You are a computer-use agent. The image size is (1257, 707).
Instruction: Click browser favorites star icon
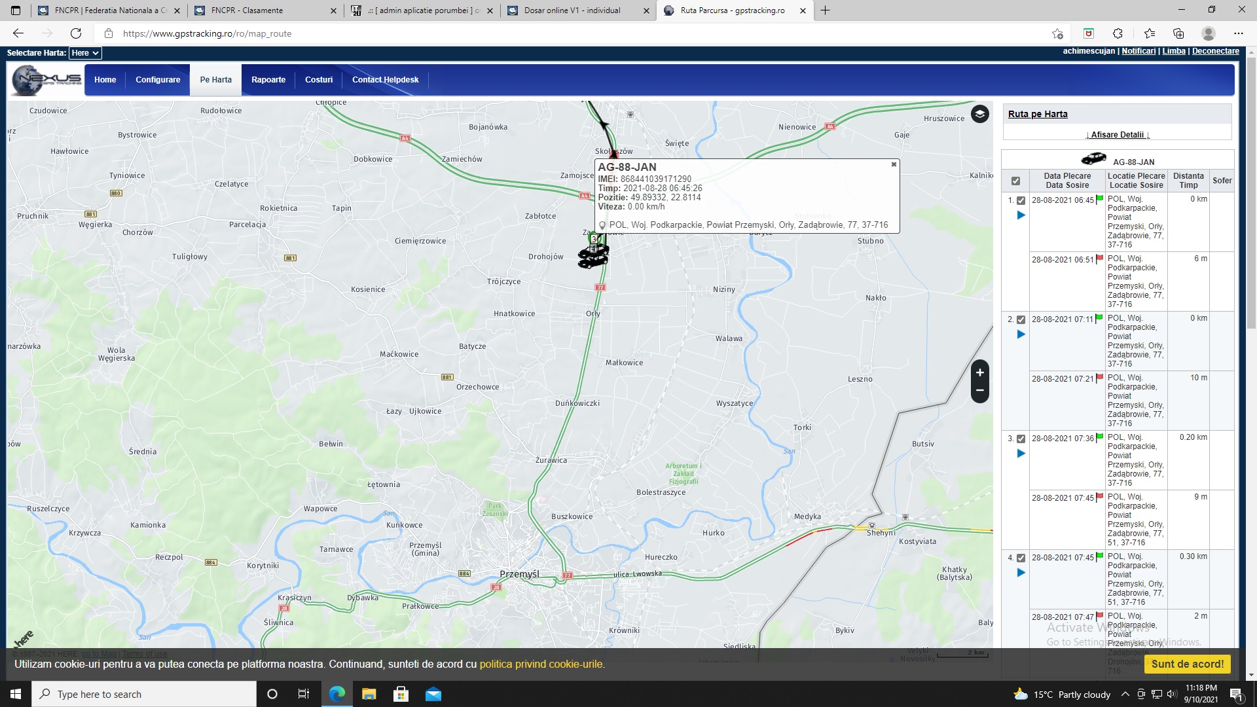coord(1150,33)
